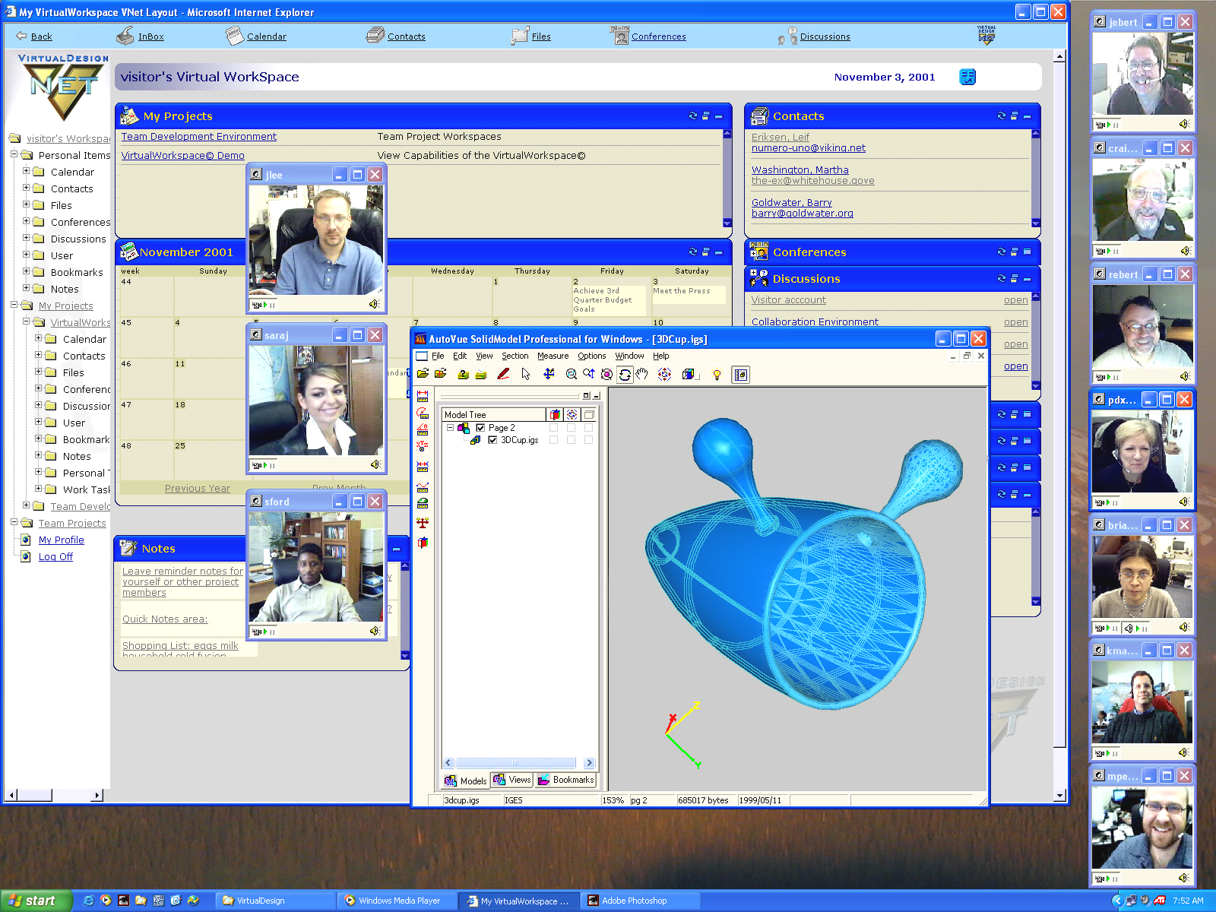Screen dimensions: 1216x912
Task: Collapse the Page 2 node in Model Tree
Action: [x=450, y=428]
